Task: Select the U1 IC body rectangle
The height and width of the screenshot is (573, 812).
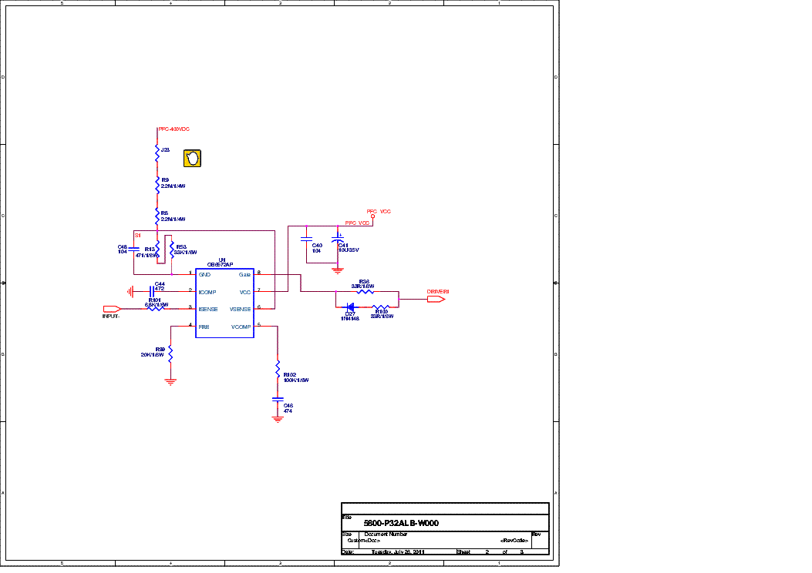Action: pos(224,303)
